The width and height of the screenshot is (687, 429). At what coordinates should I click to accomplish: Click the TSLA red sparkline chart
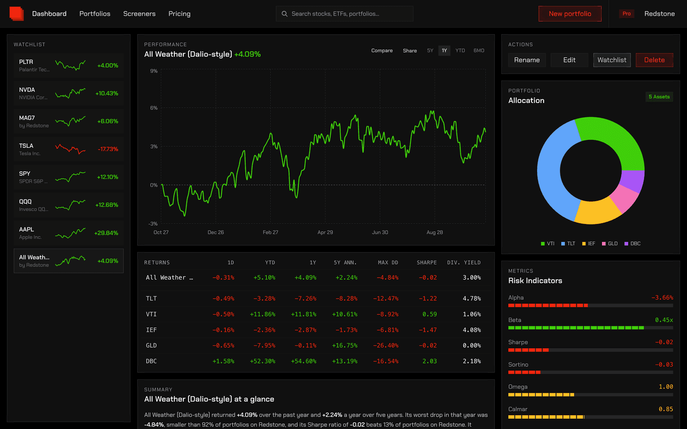[70, 149]
